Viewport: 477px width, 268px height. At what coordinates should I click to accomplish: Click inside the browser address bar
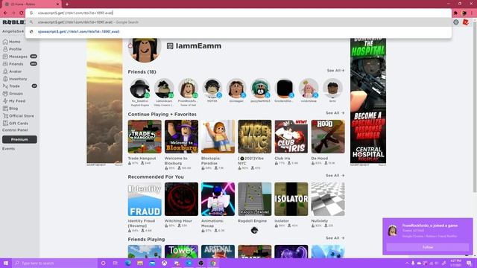[238, 13]
